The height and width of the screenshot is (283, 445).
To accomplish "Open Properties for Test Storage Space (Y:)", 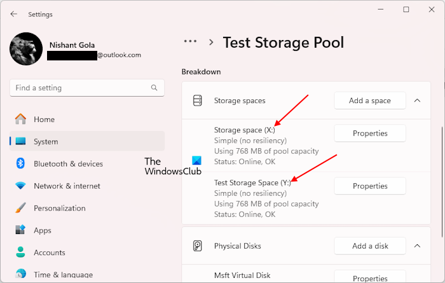I will click(370, 186).
